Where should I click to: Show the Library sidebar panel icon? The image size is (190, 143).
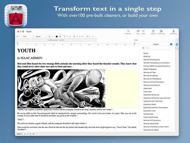[177, 44]
